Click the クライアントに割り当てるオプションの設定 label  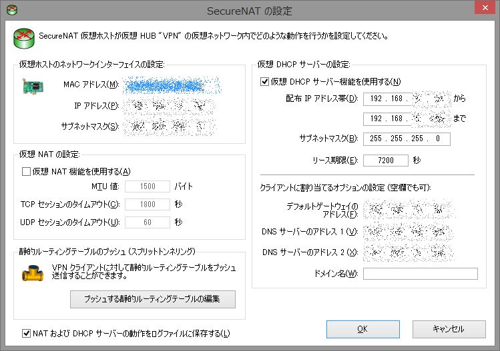pyautogui.click(x=345, y=188)
